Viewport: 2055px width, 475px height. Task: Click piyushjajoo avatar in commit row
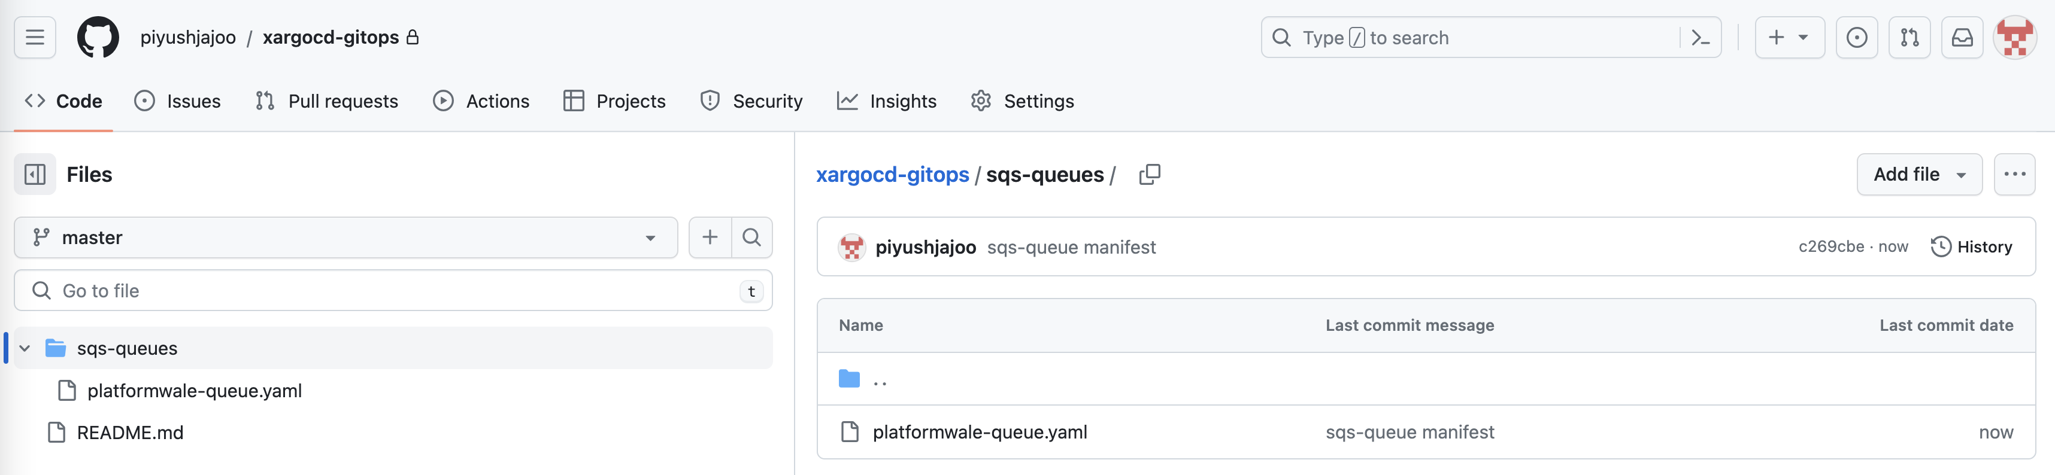851,247
